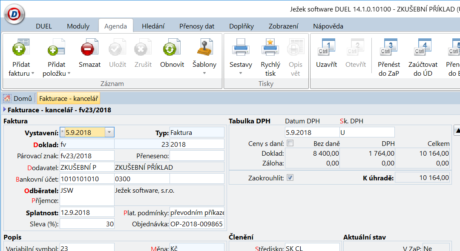Open the Zobrazení ribbon tab
Screen dimensions: 460x251
pos(283,26)
